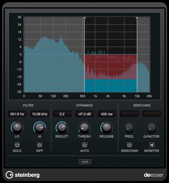The image size is (169, 183).
Task: Click the Steinberg logo icon
Action: coord(9,175)
